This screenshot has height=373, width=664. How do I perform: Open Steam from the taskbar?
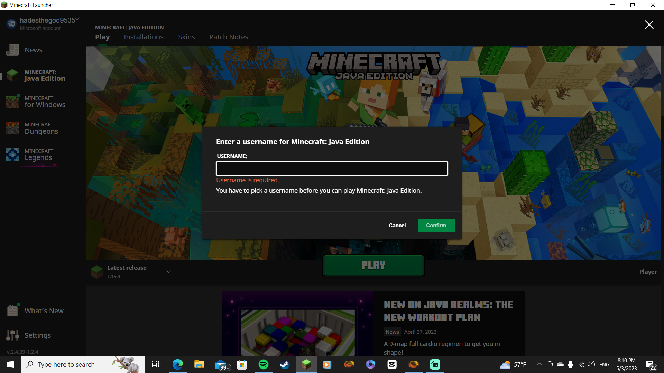[x=285, y=364]
